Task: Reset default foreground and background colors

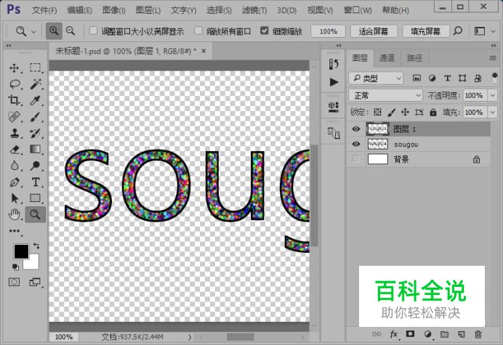Action: pos(15,267)
